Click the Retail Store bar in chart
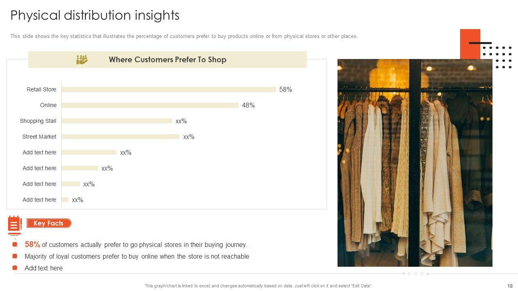Viewport: 518px width, 291px height. [x=168, y=89]
